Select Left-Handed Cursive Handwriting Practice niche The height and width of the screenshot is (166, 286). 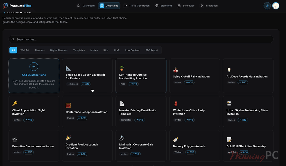point(141,76)
